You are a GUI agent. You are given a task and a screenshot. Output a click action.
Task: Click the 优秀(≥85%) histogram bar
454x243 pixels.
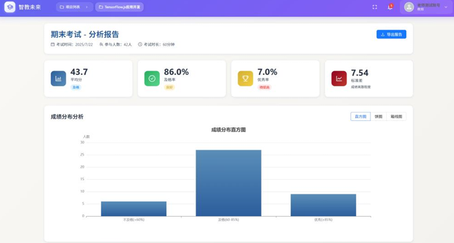pyautogui.click(x=323, y=205)
